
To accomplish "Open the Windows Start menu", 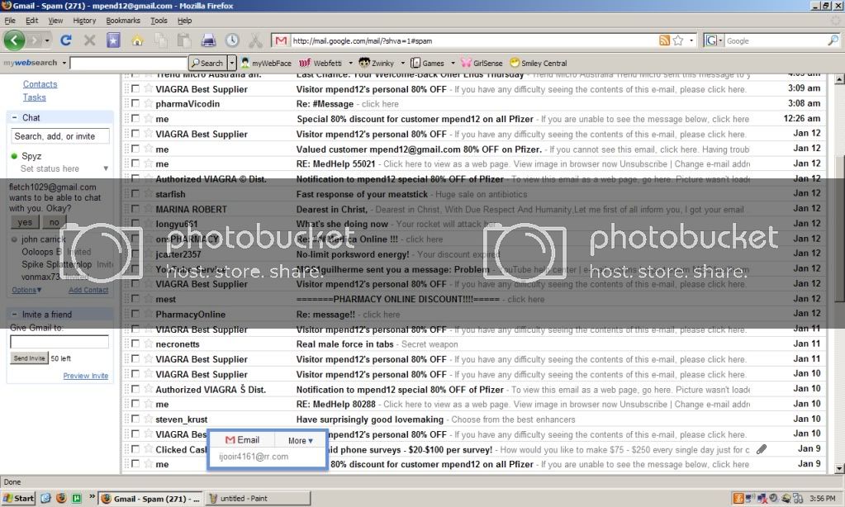I will [18, 499].
